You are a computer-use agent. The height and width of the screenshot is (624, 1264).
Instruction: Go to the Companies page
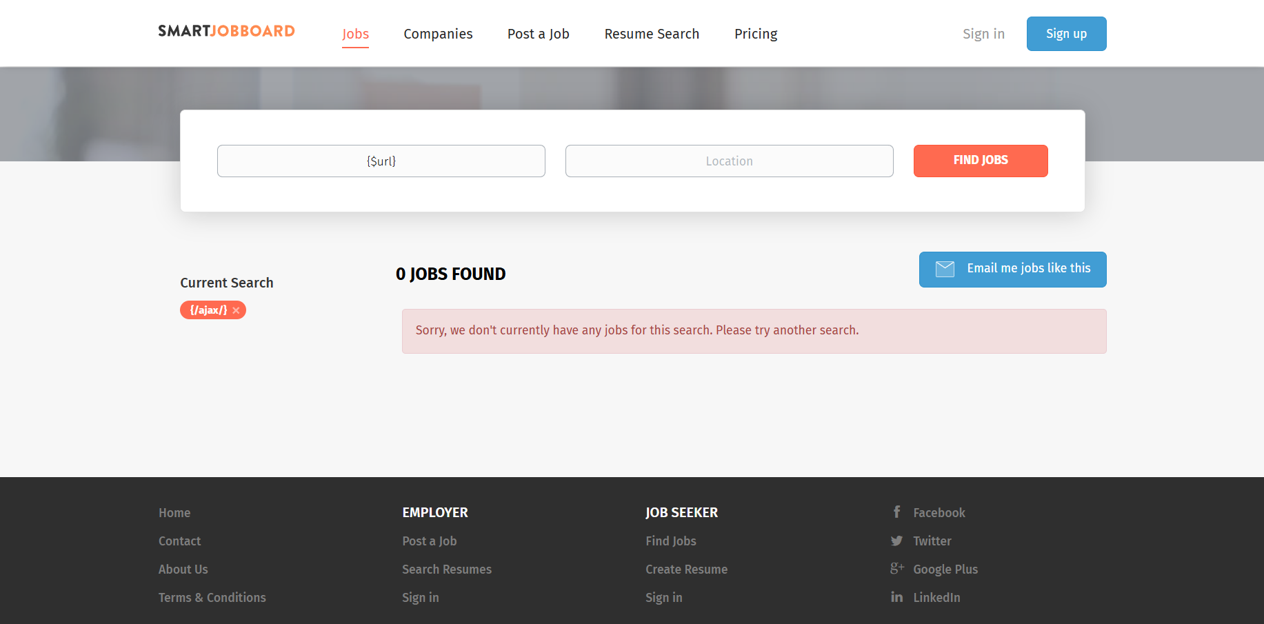point(438,34)
